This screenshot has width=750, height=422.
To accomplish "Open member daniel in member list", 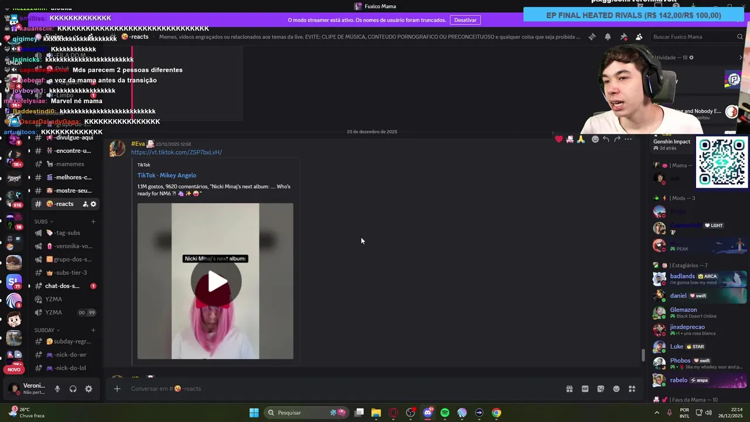I will pos(698,296).
